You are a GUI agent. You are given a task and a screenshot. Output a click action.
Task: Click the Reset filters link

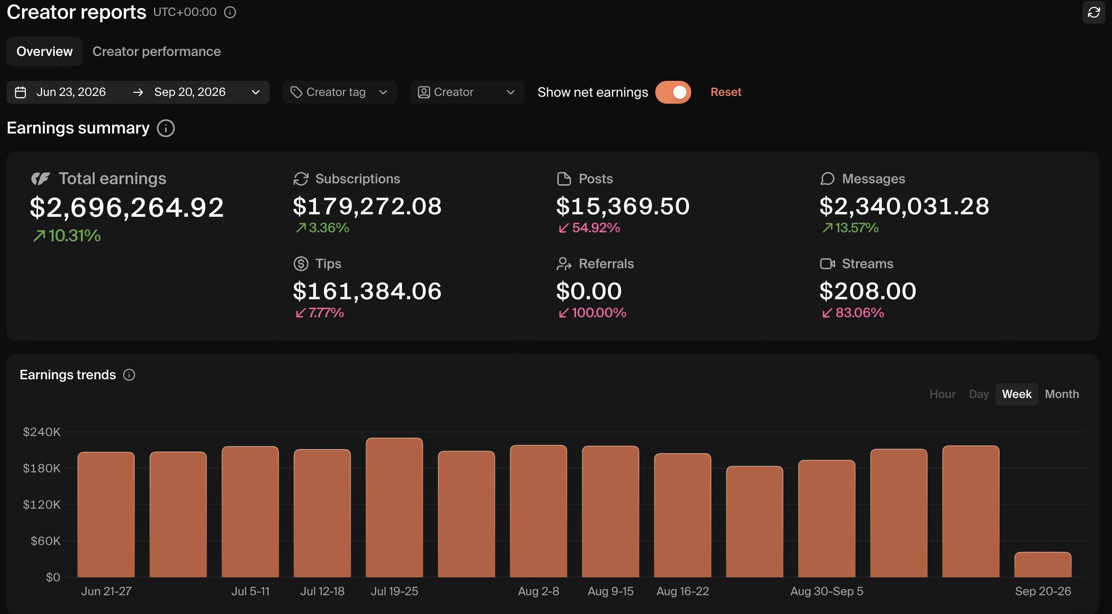click(726, 92)
